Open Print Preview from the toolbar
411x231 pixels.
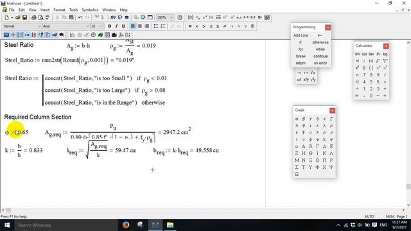click(x=40, y=17)
